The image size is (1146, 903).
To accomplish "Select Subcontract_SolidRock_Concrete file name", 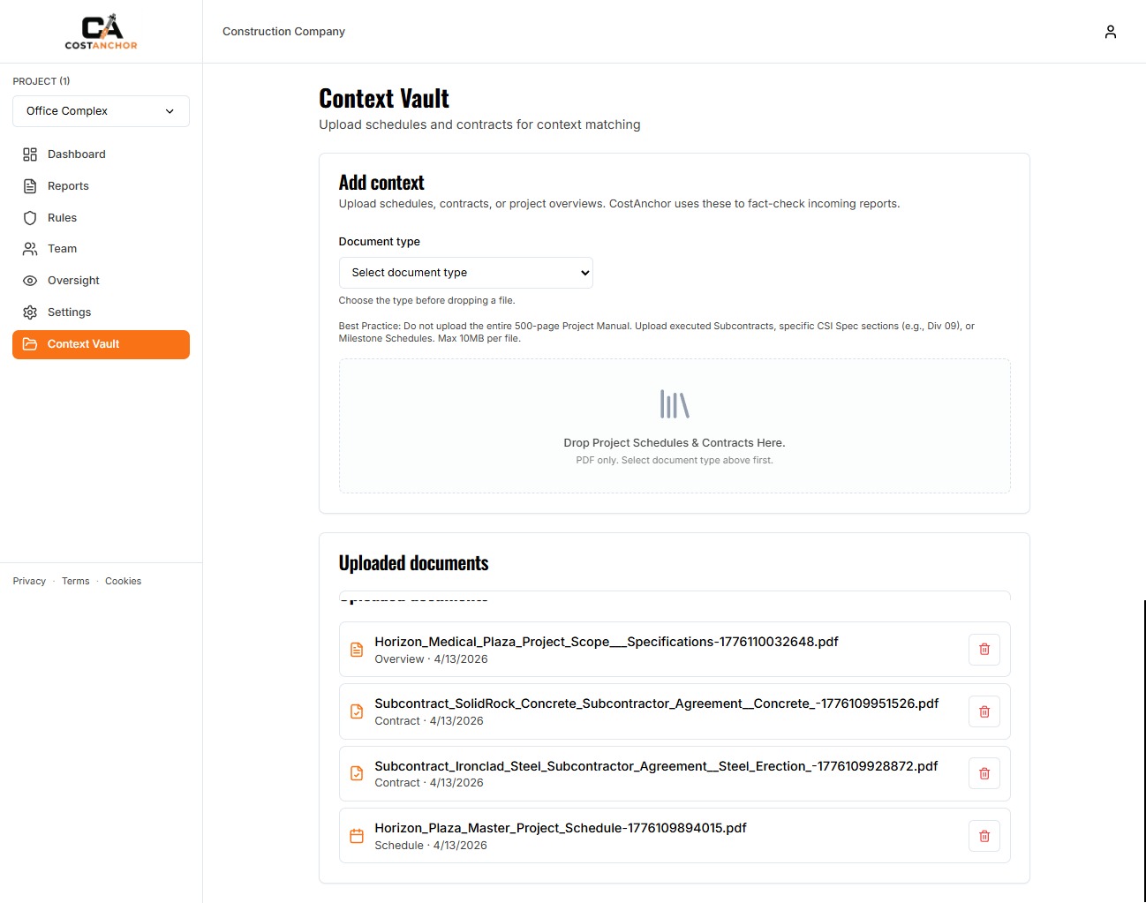I will click(x=656, y=704).
